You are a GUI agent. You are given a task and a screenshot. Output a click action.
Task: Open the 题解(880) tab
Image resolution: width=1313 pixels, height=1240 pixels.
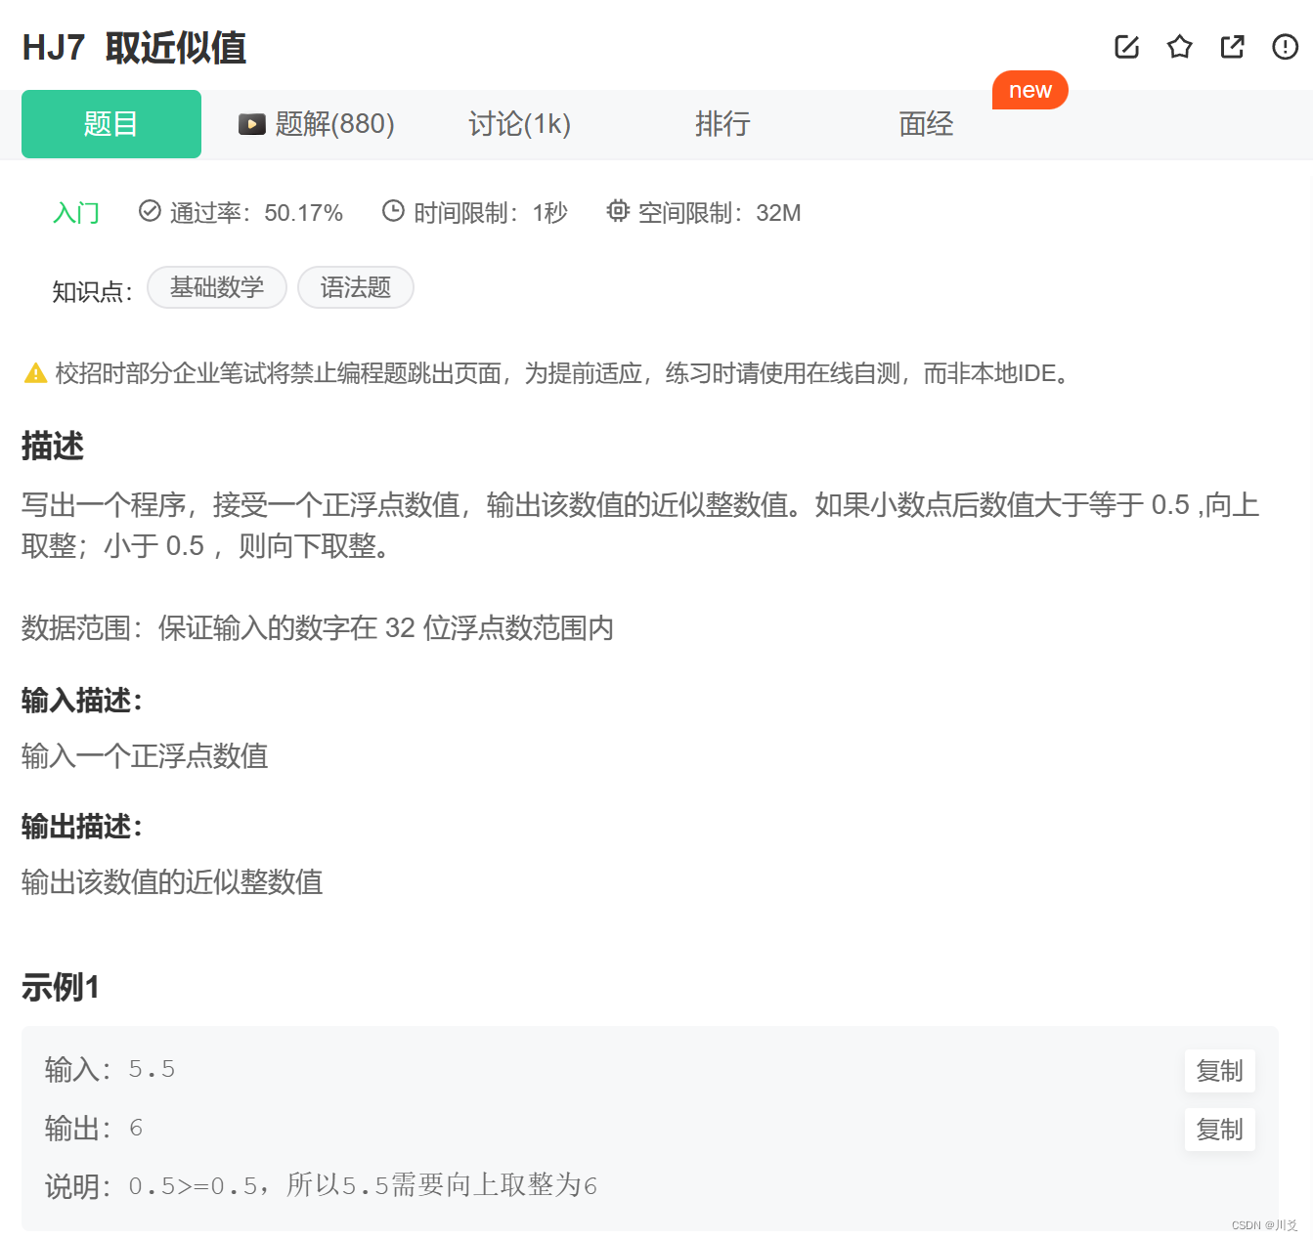pos(317,124)
